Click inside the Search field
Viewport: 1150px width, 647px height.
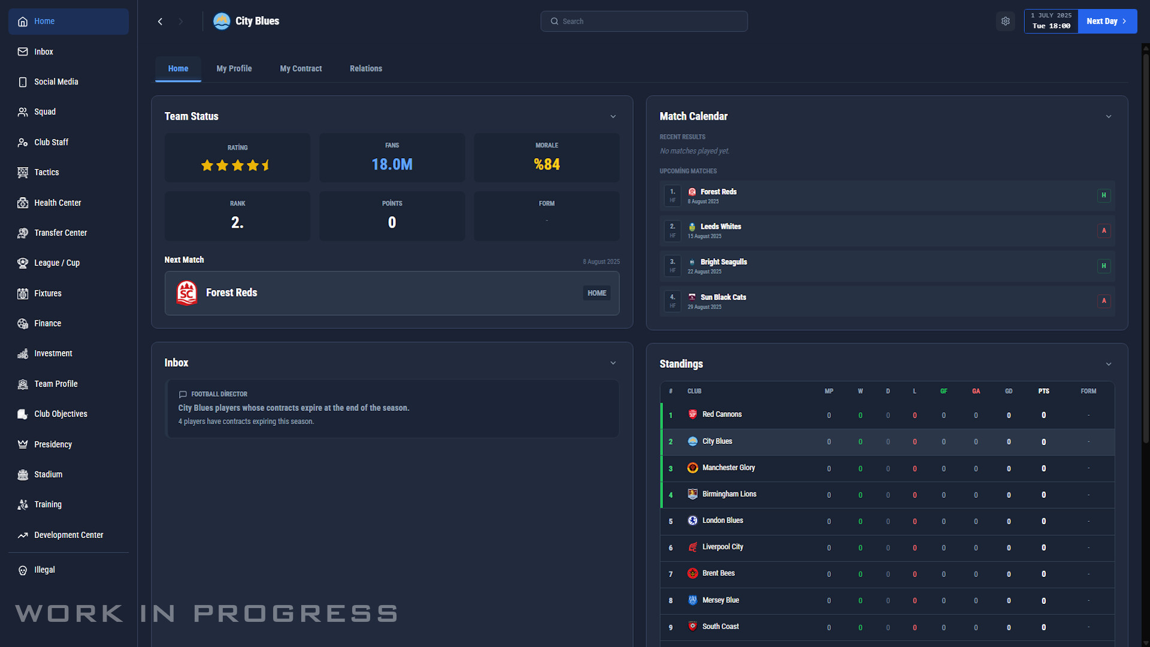[x=644, y=21]
